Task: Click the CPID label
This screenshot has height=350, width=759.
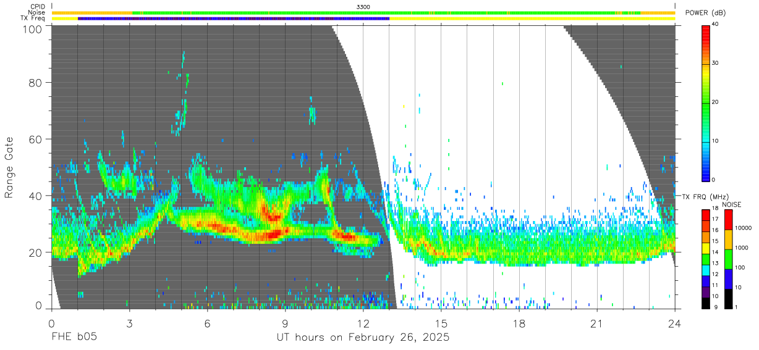Action: tap(36, 6)
